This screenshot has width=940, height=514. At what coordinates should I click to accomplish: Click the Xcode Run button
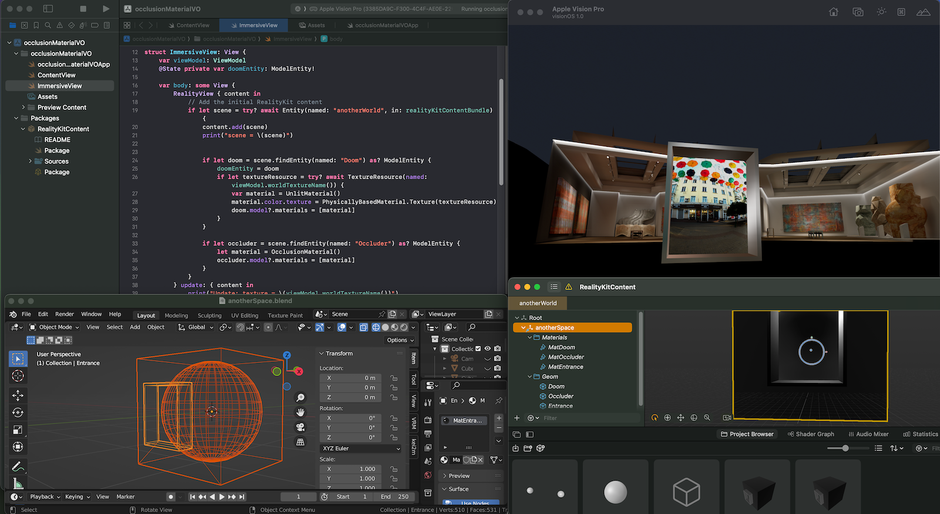106,9
